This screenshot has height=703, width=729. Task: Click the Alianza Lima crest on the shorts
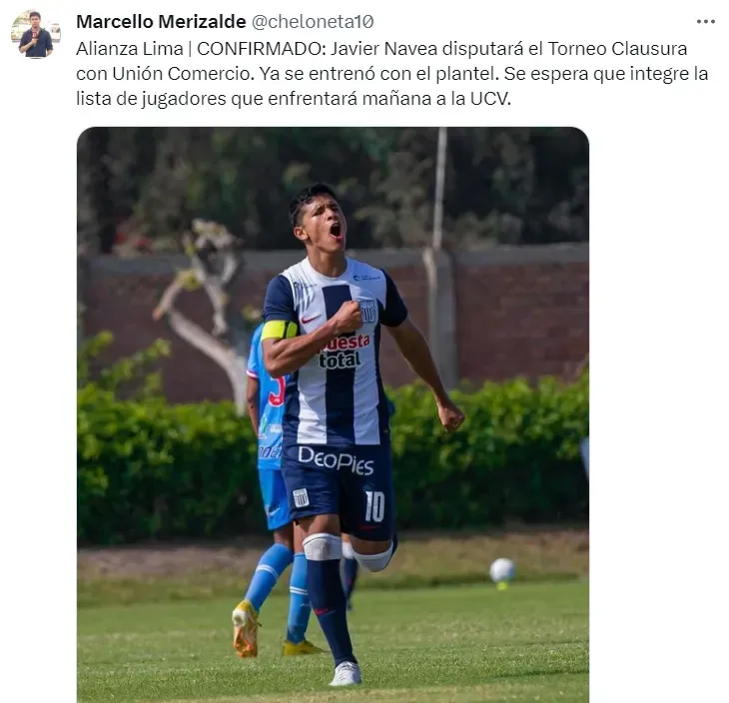click(x=301, y=498)
